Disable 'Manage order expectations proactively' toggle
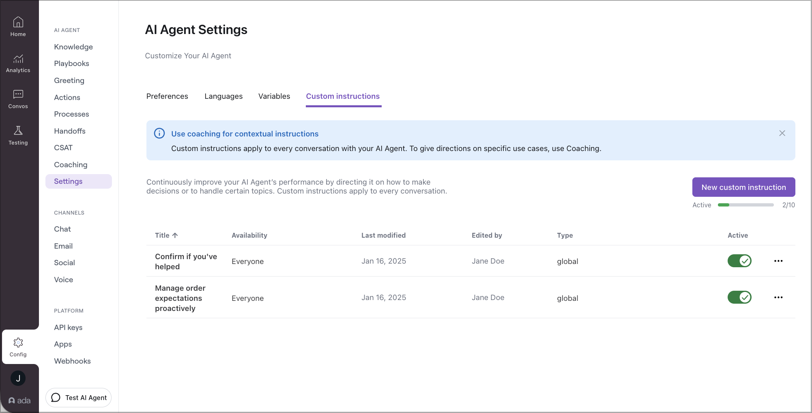 point(739,297)
